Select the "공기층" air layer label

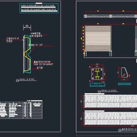40,68
